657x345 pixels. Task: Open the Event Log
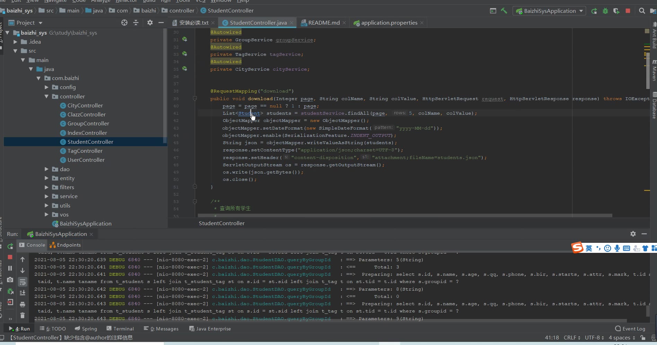pos(630,329)
